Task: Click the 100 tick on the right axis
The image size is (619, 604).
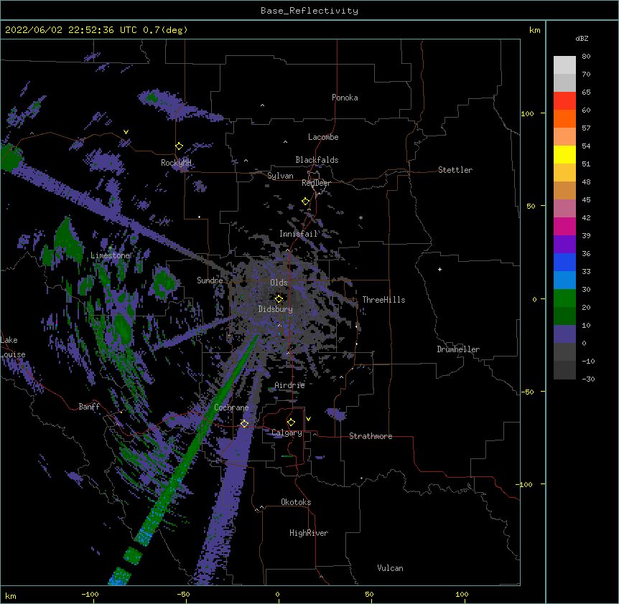Action: click(527, 113)
